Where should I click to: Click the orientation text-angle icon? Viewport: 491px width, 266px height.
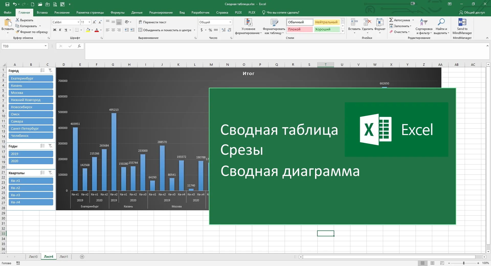click(x=127, y=22)
